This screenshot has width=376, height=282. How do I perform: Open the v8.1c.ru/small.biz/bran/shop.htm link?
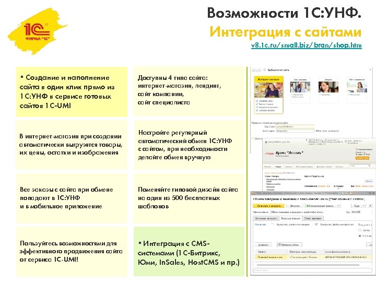[306, 45]
